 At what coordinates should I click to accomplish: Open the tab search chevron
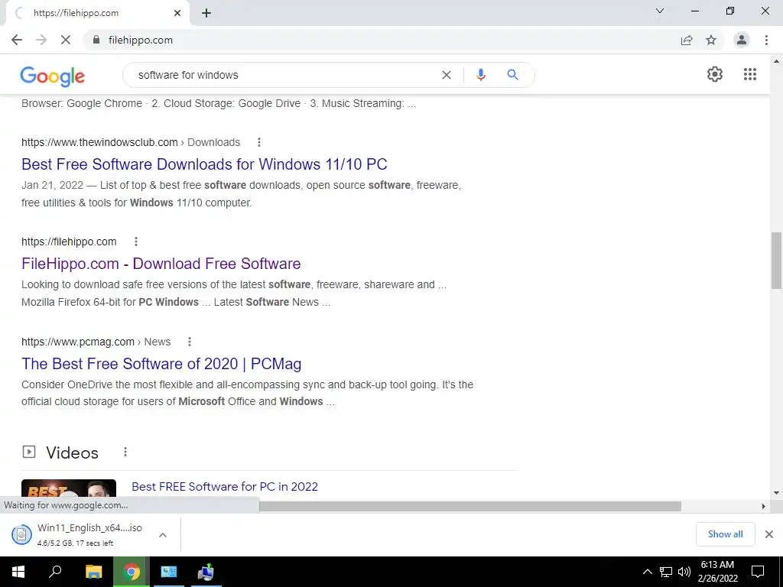(660, 11)
